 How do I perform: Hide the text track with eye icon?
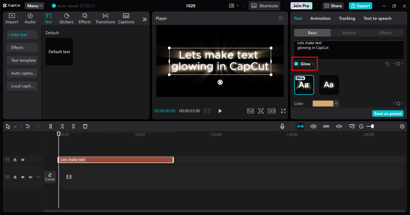(x=23, y=160)
